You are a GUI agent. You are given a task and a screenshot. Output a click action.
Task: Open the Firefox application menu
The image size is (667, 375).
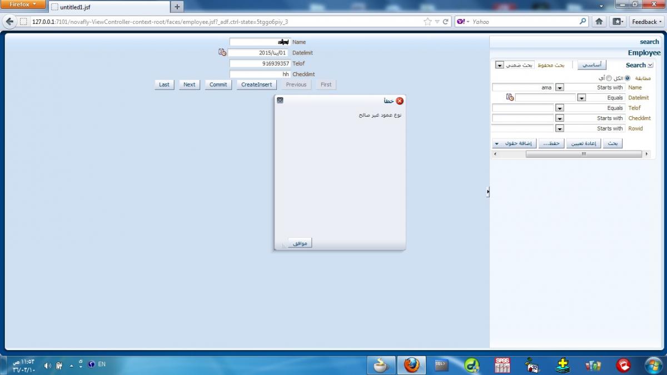click(23, 4)
